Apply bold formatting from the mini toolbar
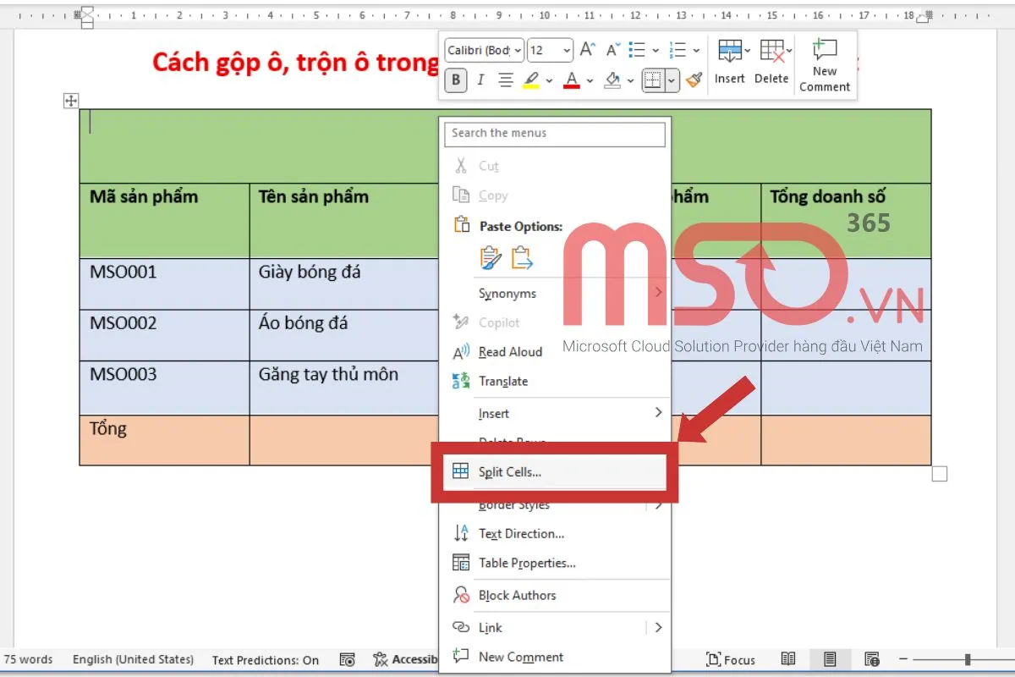The height and width of the screenshot is (677, 1015). coord(454,80)
